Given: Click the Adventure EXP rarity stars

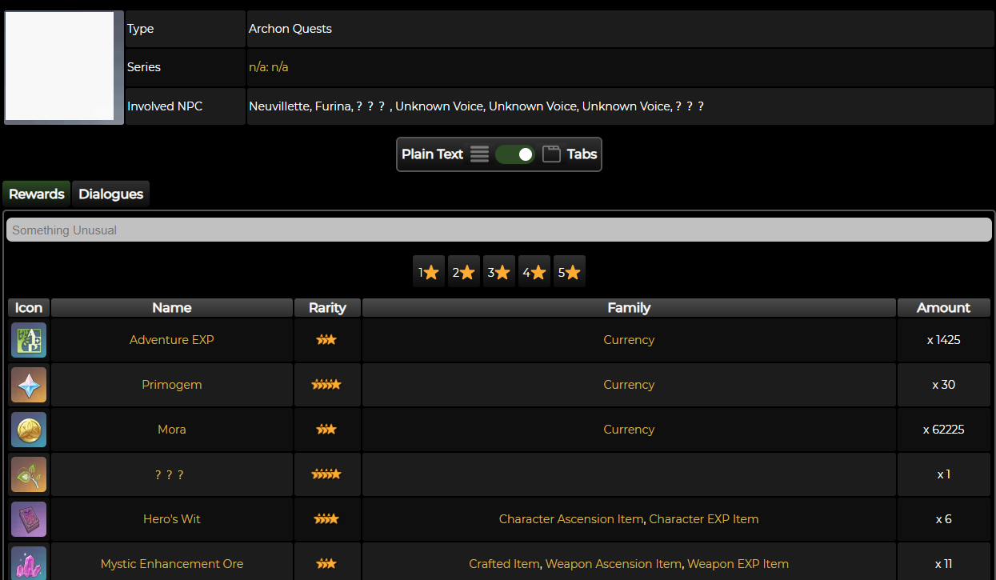Looking at the screenshot, I should tap(326, 340).
